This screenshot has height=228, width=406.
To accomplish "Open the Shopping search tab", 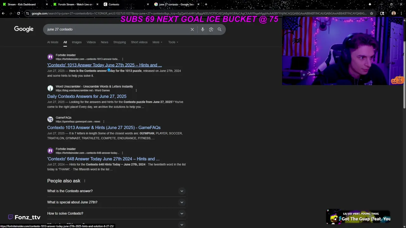I will click(x=120, y=42).
